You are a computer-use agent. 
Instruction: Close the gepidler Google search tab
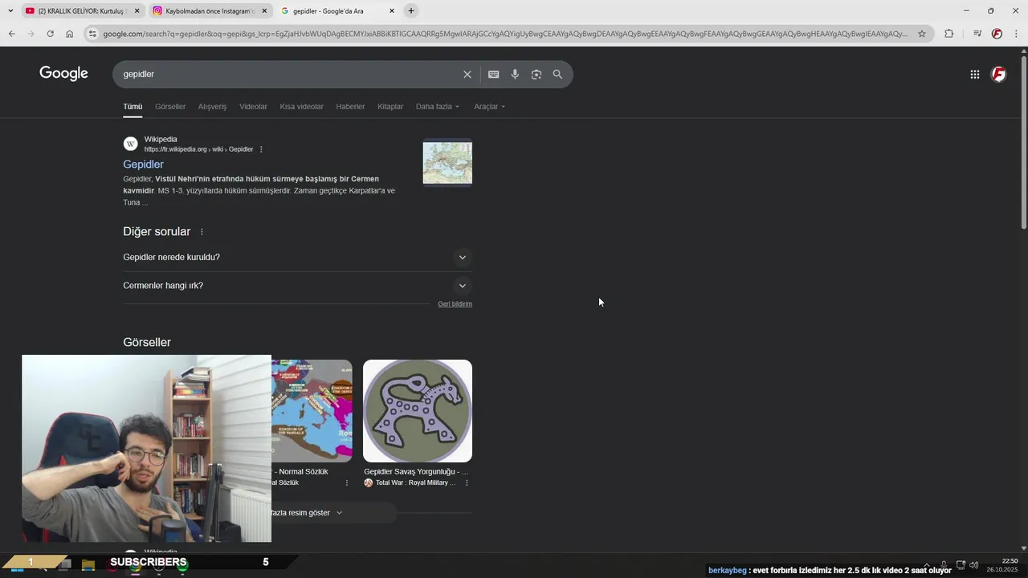391,11
